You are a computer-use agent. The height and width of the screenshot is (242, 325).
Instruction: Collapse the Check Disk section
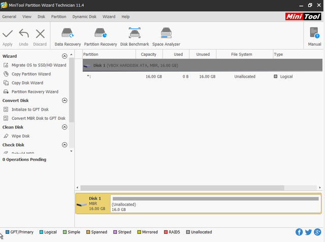tap(64, 145)
